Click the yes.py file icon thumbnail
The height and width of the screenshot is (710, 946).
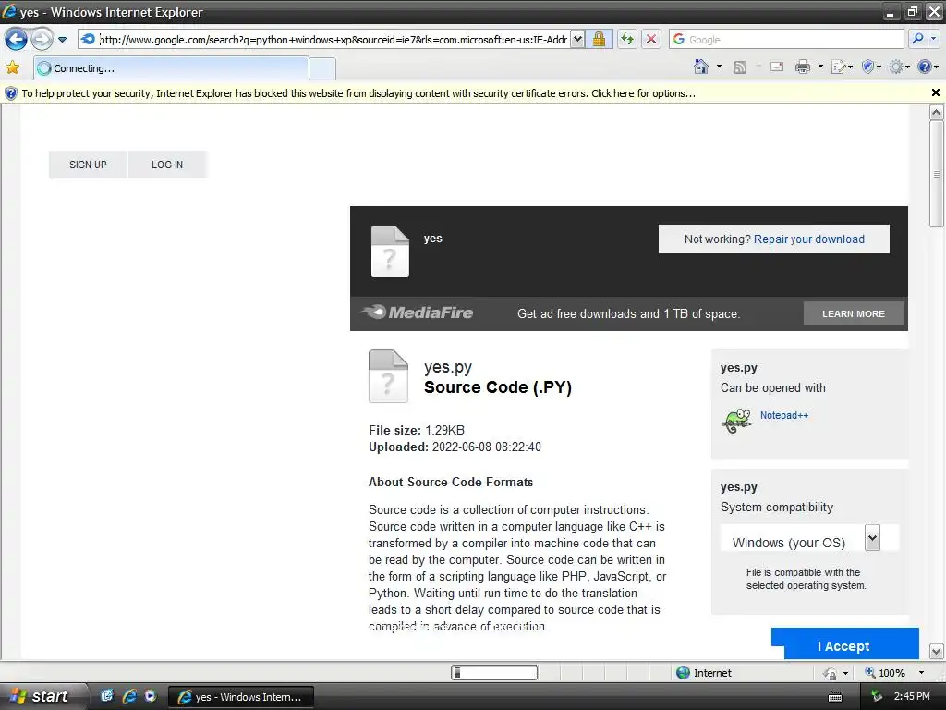pyautogui.click(x=388, y=376)
